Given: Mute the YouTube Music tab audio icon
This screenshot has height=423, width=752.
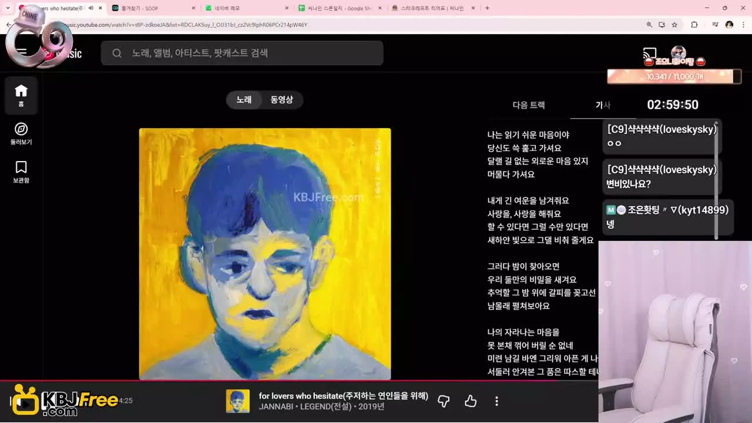Looking at the screenshot, I should pos(90,8).
